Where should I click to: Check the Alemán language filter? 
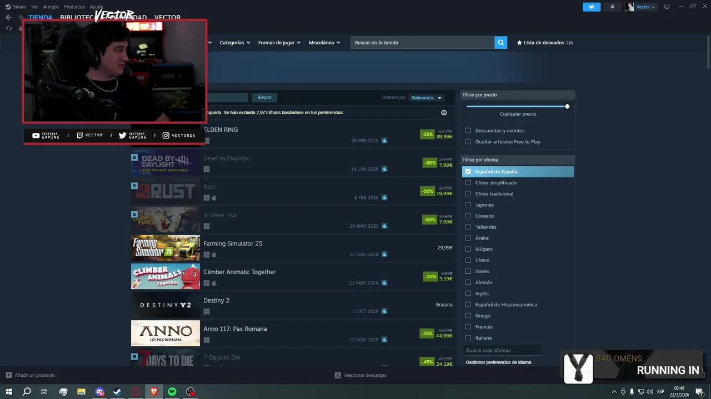(x=468, y=283)
